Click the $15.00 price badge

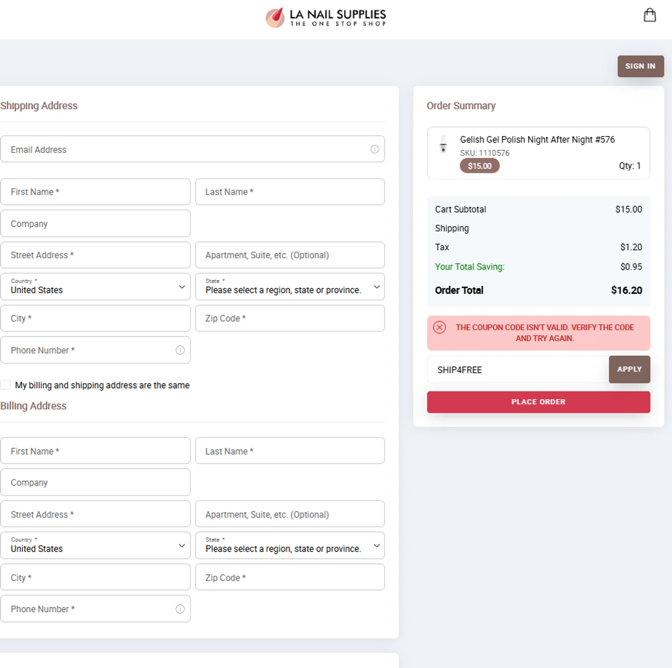pos(480,166)
